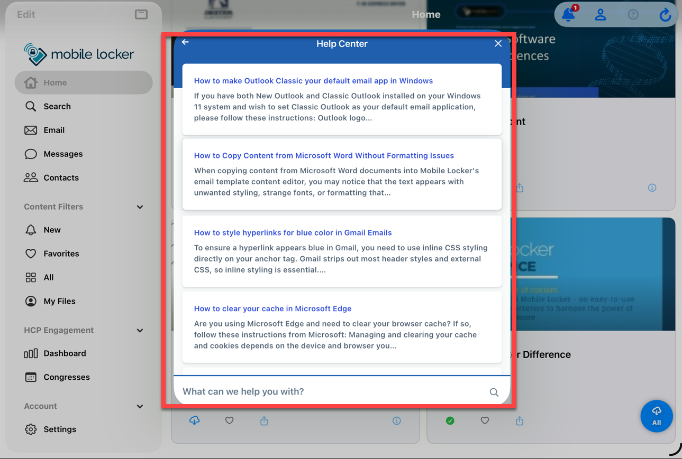Open the notifications bell
Viewport: 682px width, 459px height.
pyautogui.click(x=569, y=14)
